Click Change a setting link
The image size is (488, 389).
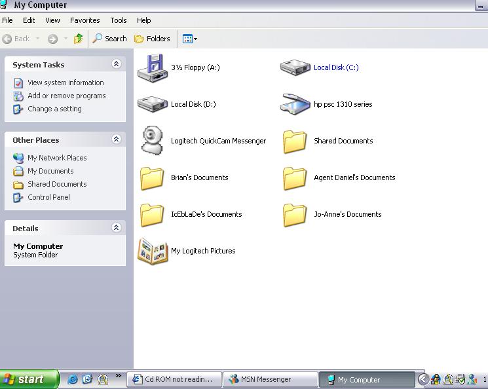point(54,109)
